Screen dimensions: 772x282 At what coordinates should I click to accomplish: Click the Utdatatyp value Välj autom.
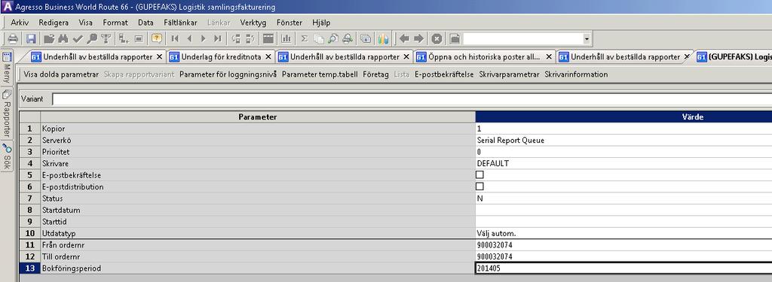pos(623,233)
